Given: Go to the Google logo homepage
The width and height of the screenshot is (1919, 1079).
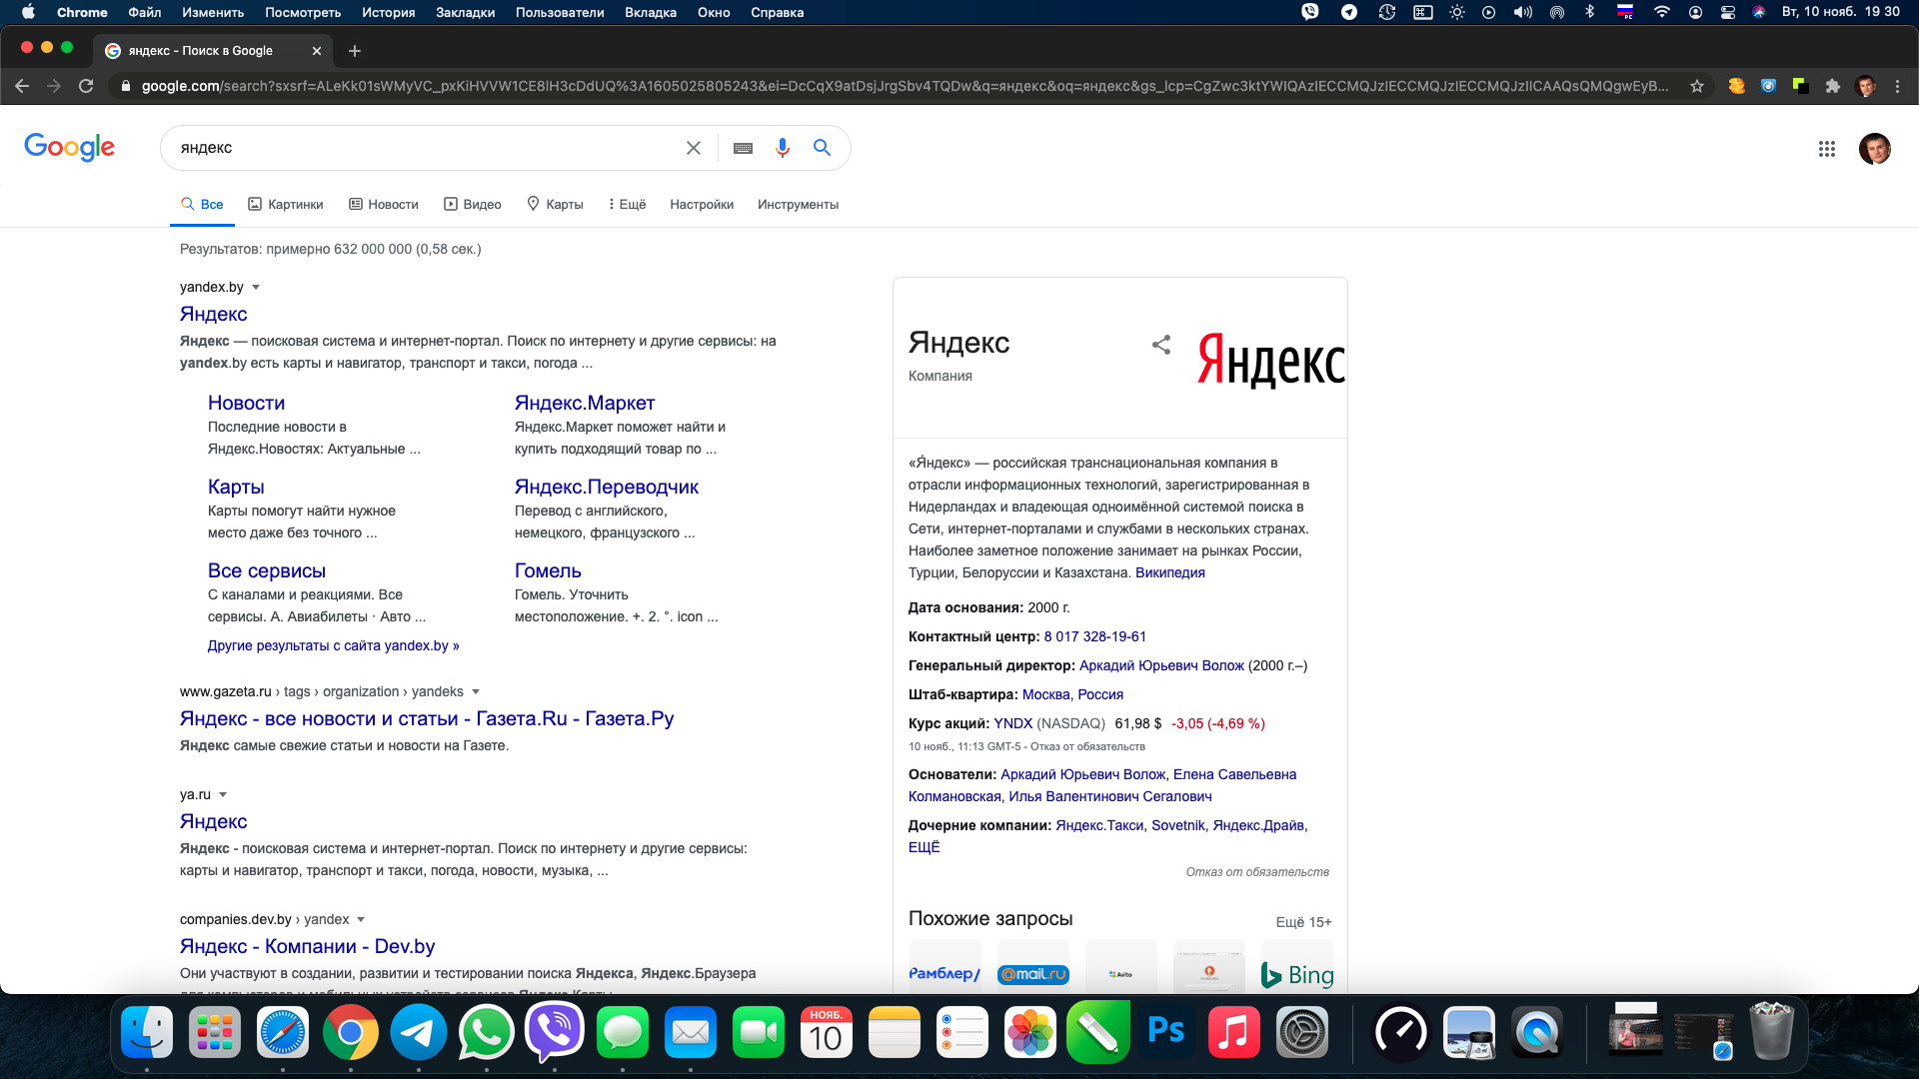Looking at the screenshot, I should click(x=69, y=147).
